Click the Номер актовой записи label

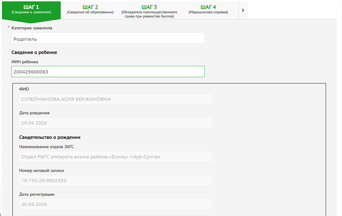click(x=41, y=171)
